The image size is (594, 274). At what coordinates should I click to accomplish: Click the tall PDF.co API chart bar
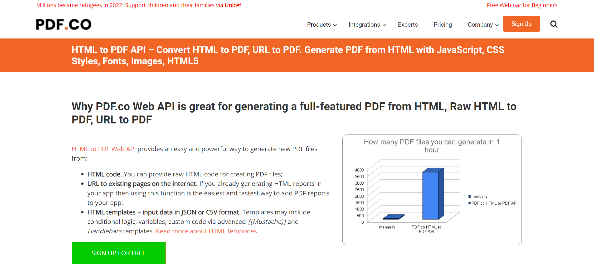(433, 194)
